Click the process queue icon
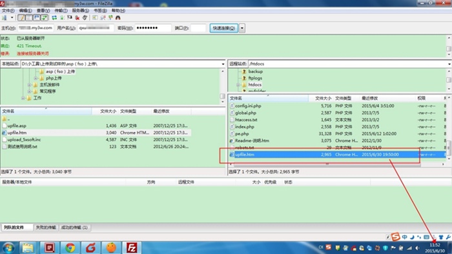This screenshot has width=452, height=254. click(x=62, y=18)
